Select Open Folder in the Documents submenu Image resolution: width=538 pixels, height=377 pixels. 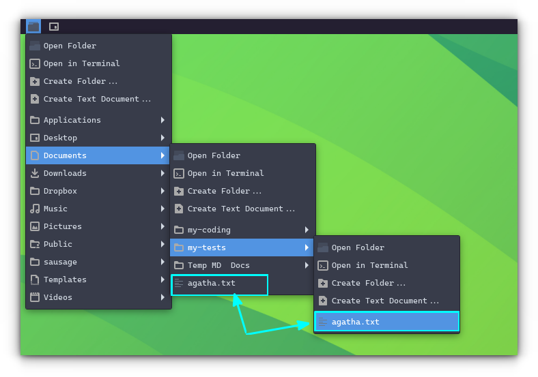214,155
